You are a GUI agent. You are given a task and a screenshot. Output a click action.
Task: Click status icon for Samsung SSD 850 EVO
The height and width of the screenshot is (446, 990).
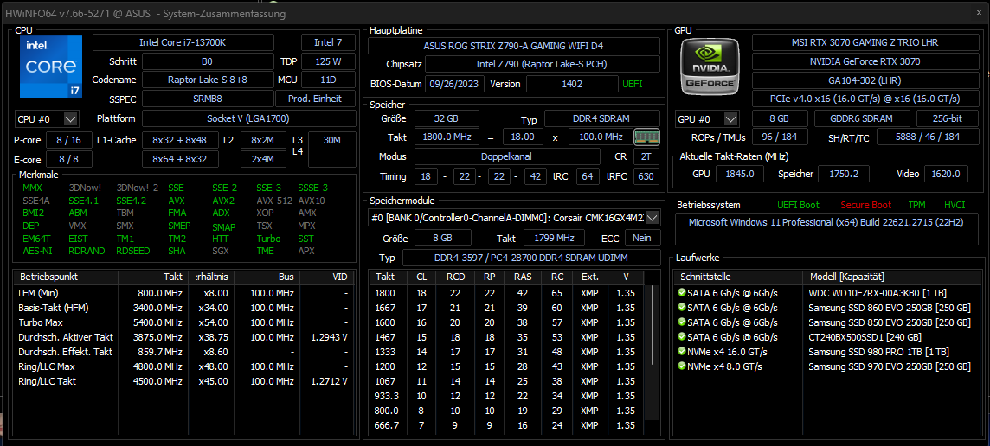click(681, 322)
